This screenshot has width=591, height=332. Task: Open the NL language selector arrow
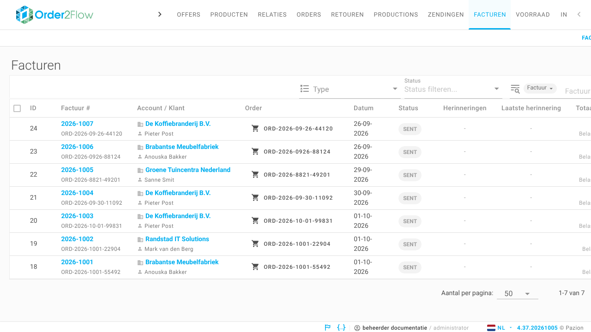[x=511, y=328]
